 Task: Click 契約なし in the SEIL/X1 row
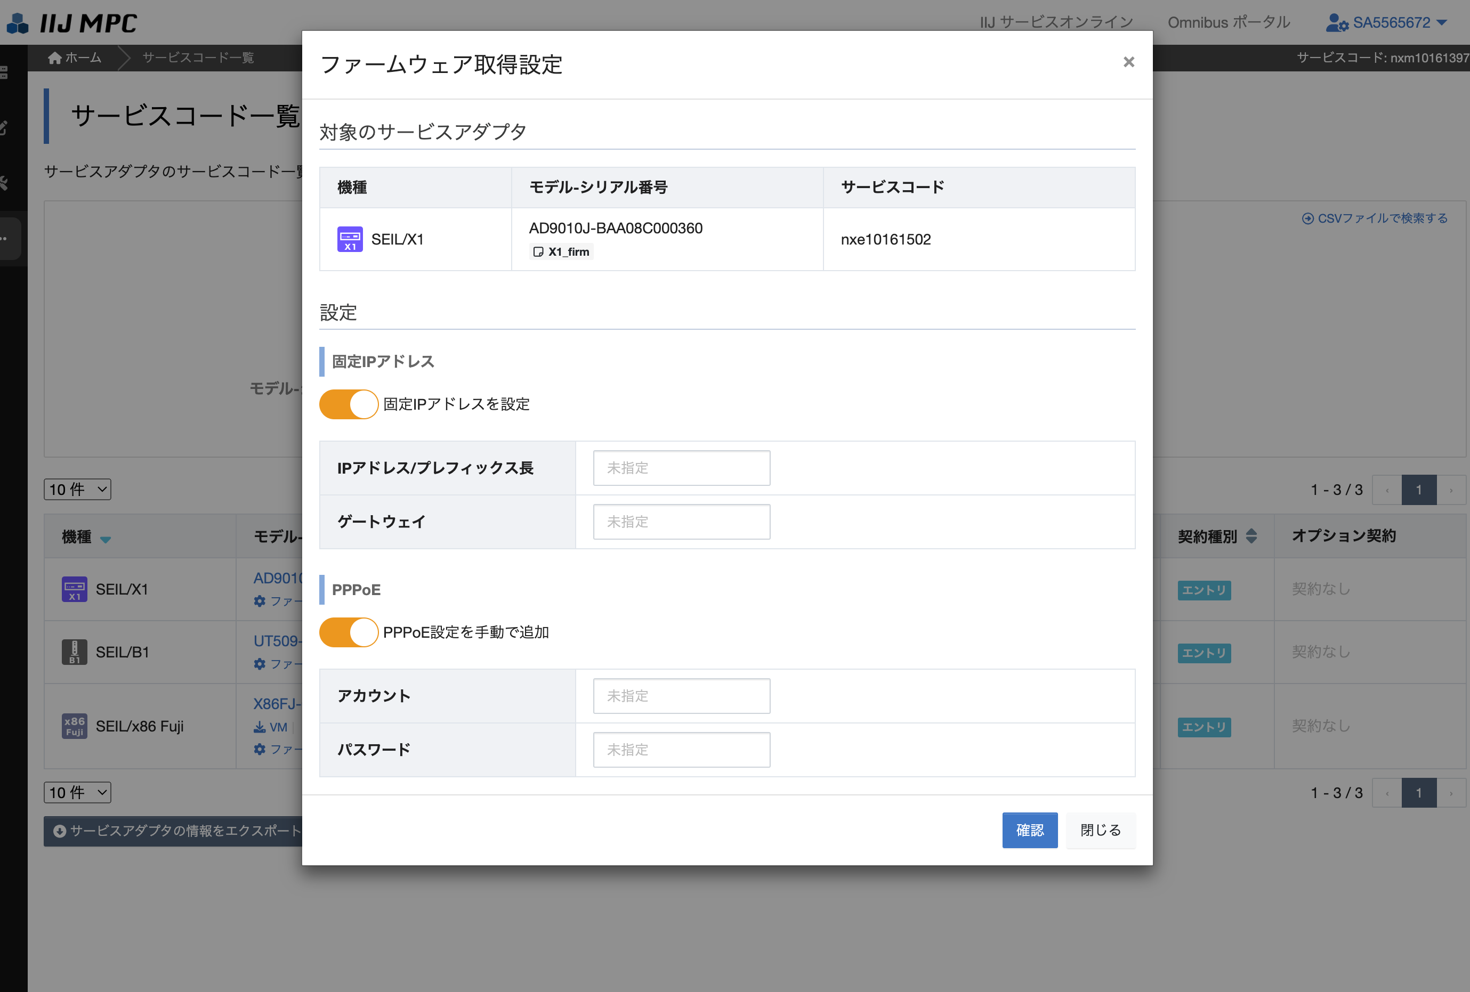[x=1321, y=589]
